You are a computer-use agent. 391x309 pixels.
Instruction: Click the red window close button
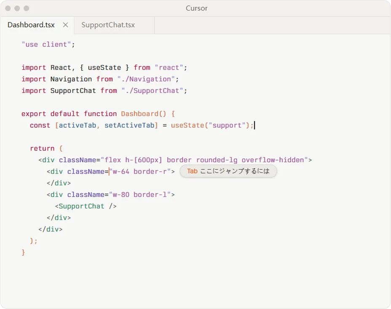(x=8, y=8)
